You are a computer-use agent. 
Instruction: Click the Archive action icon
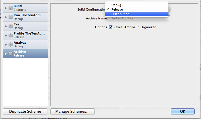[x=11, y=54]
